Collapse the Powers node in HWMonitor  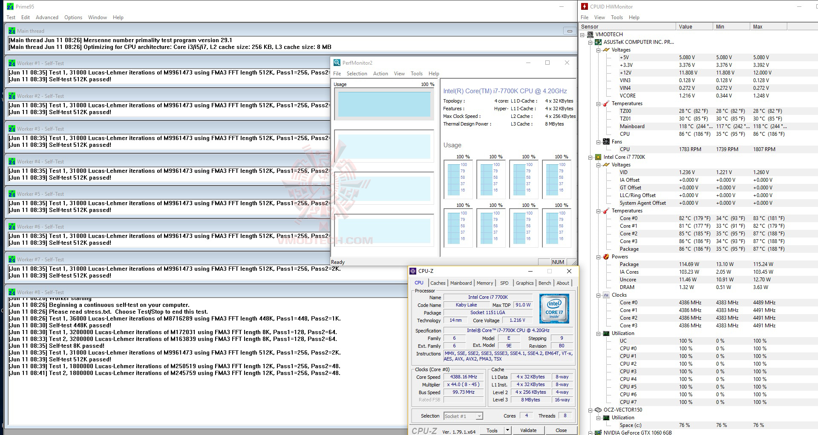point(599,257)
